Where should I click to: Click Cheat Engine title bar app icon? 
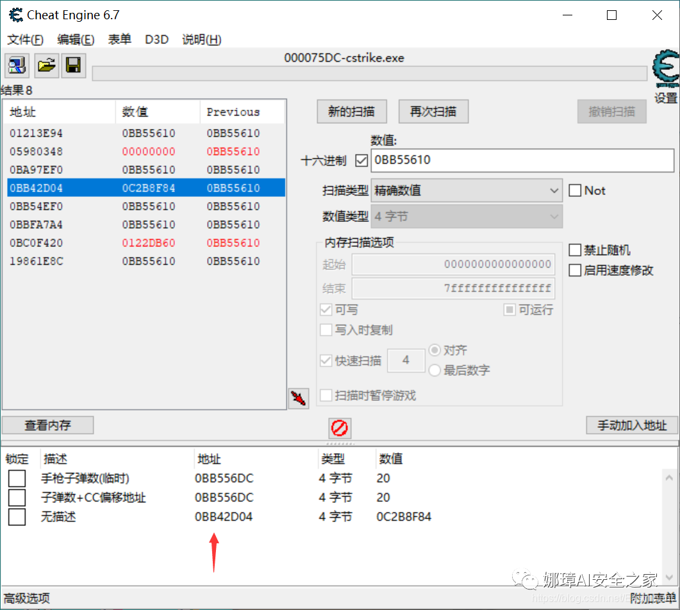click(16, 15)
